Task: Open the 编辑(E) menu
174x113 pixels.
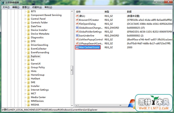Action: pos(16,7)
